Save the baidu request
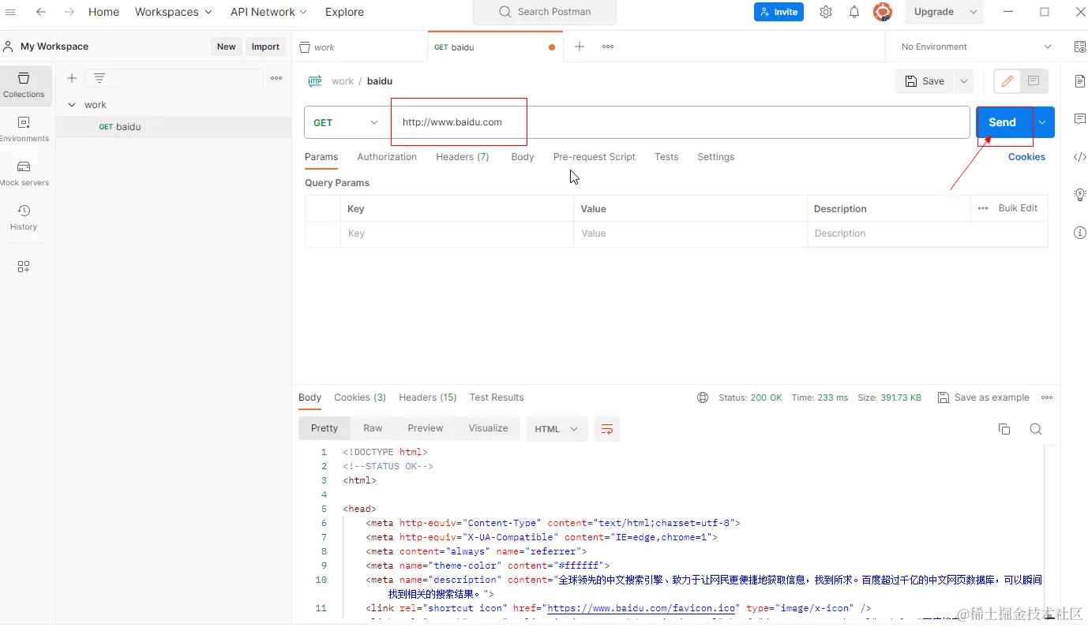The image size is (1088, 627). point(925,81)
